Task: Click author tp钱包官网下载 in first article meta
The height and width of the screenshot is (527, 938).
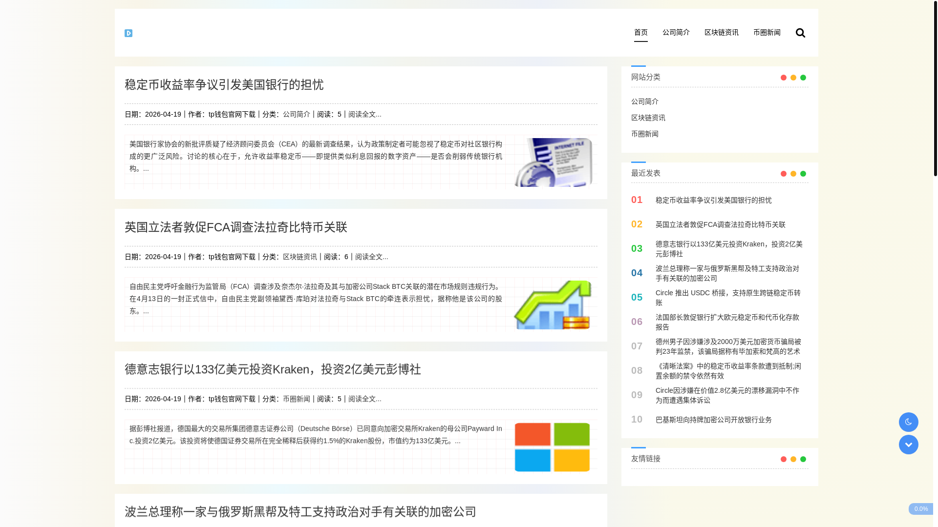Action: (232, 114)
